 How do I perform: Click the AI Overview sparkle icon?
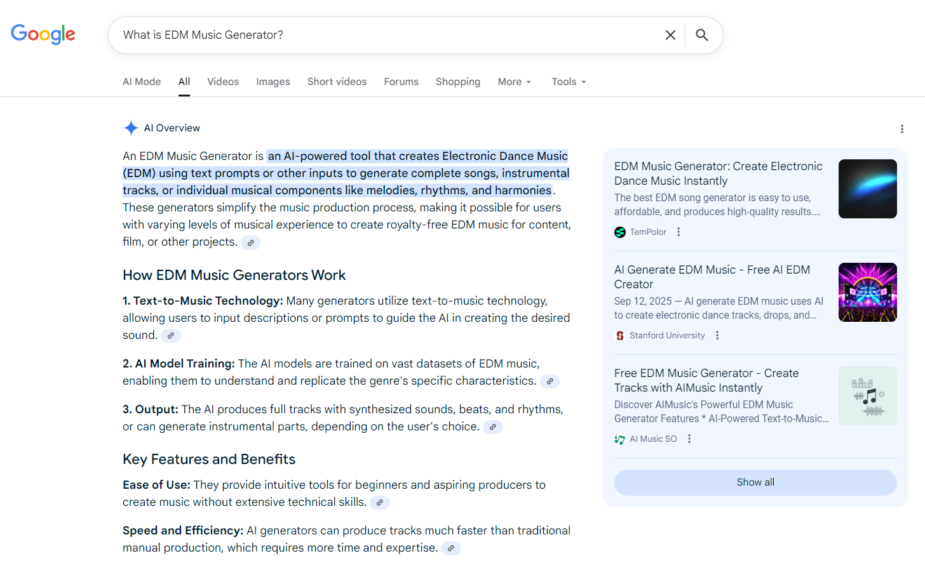(130, 128)
